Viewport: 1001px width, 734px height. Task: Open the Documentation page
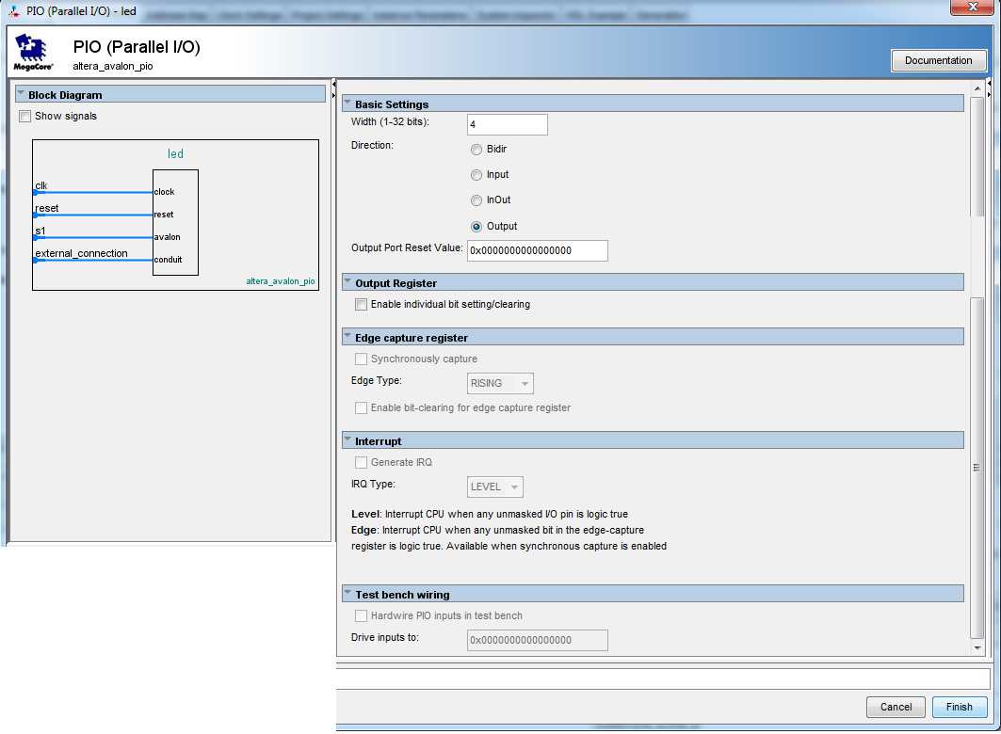939,60
